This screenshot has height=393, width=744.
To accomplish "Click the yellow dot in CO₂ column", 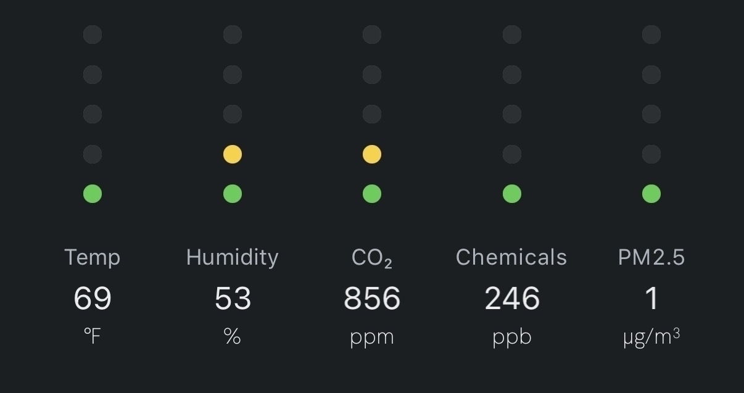I will [372, 154].
